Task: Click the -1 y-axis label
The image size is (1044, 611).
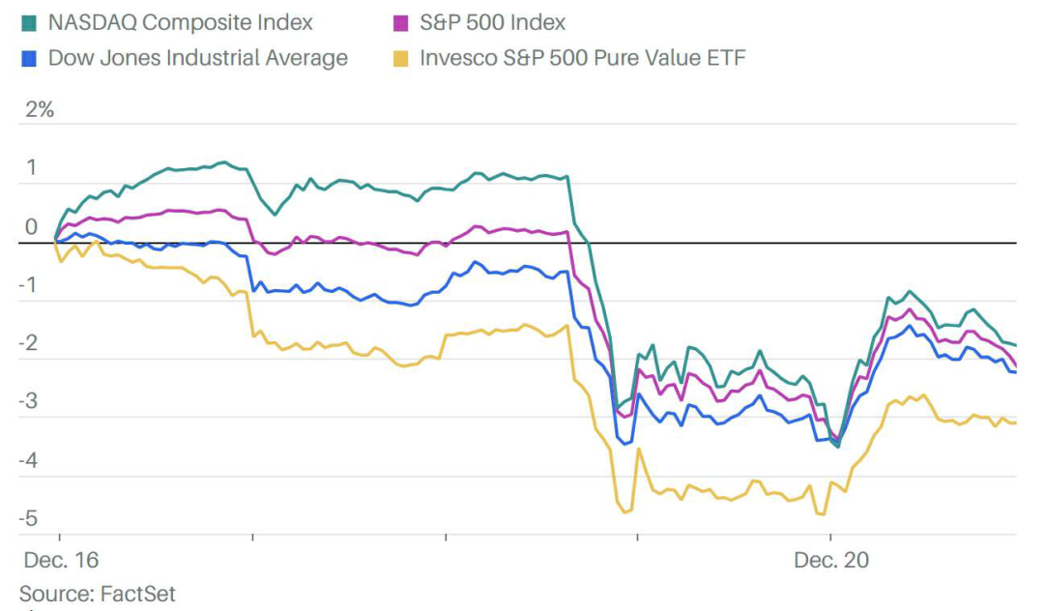Action: point(28,285)
